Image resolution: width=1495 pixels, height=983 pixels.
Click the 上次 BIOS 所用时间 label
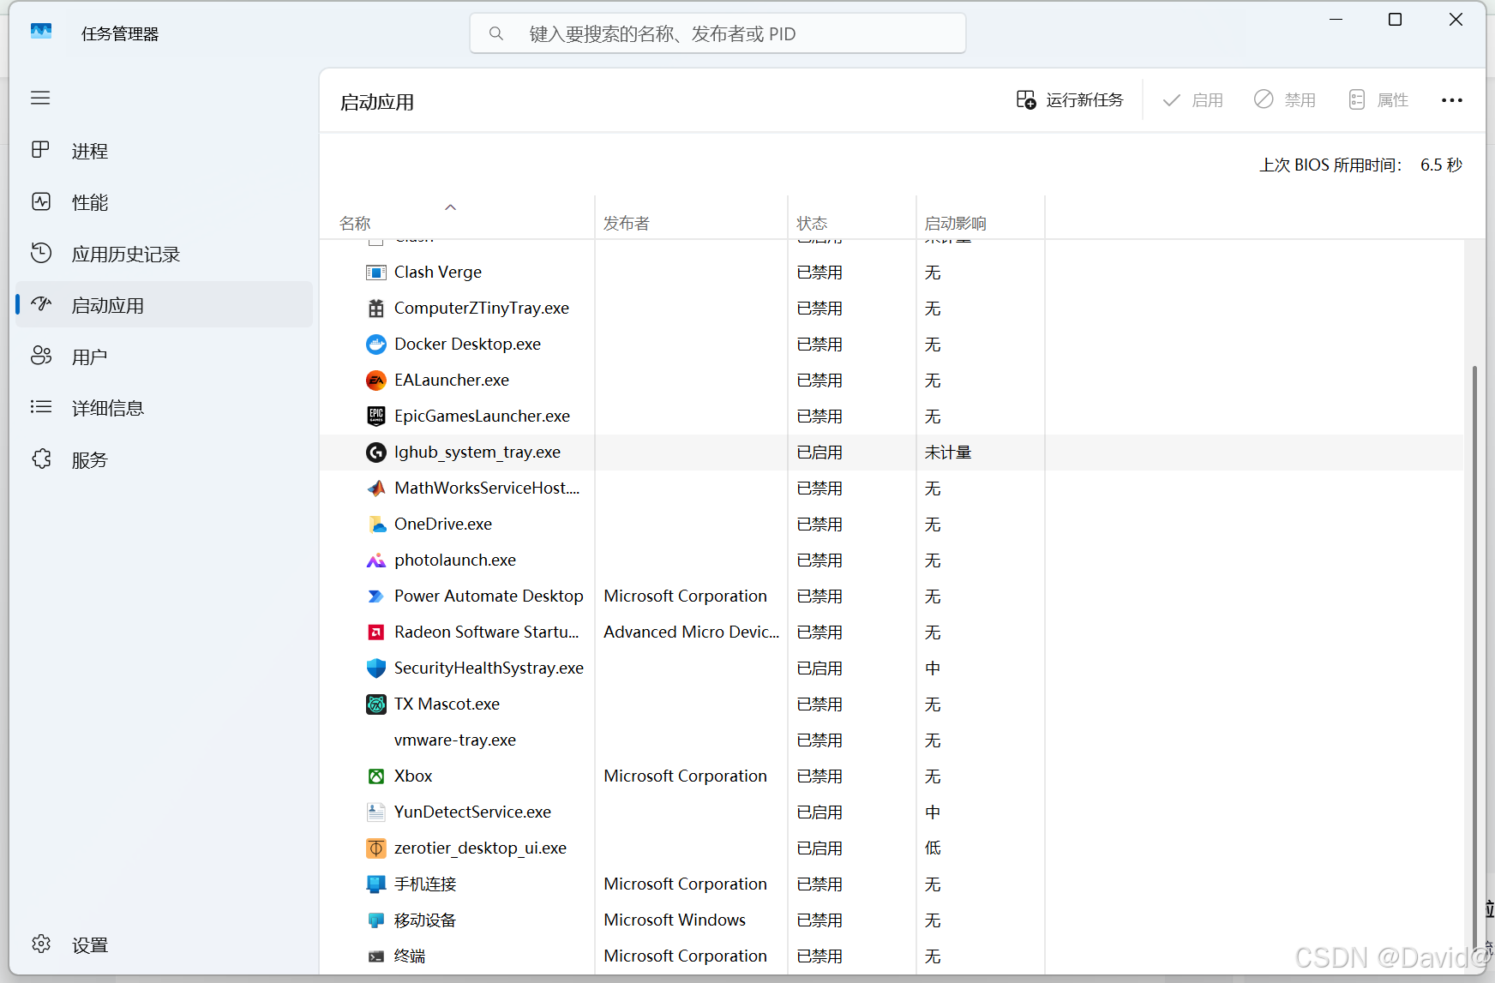[x=1330, y=165]
